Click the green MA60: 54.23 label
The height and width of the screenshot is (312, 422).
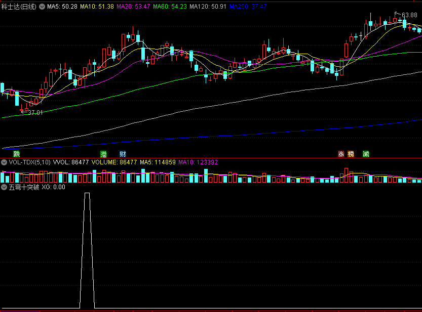(170, 7)
